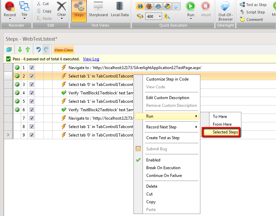
Task: Click the blue undo arrow icon
Action: (38, 50)
